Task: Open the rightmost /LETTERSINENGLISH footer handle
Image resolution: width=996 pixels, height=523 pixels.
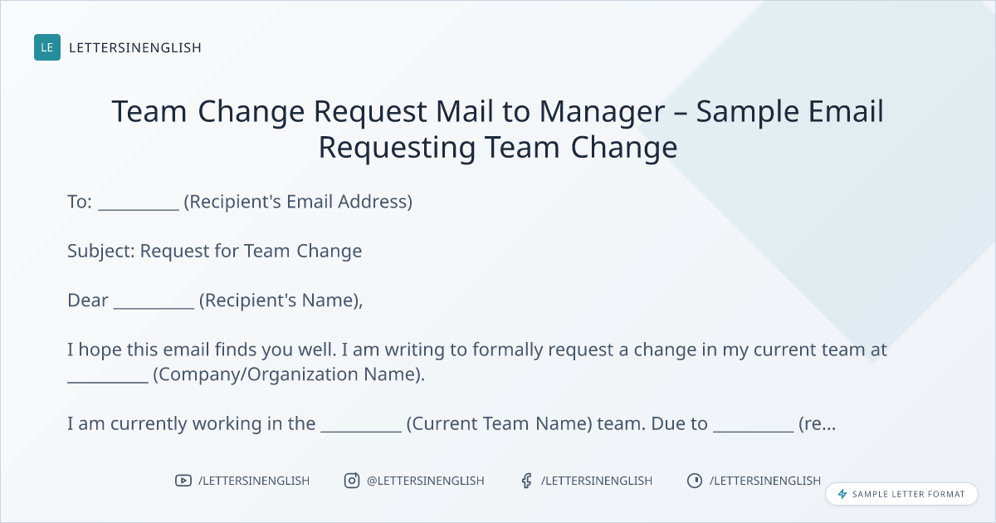Action: click(x=765, y=481)
